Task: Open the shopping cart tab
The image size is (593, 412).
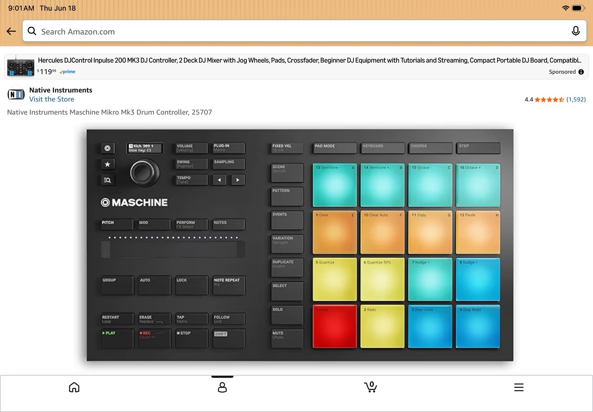Action: (371, 387)
